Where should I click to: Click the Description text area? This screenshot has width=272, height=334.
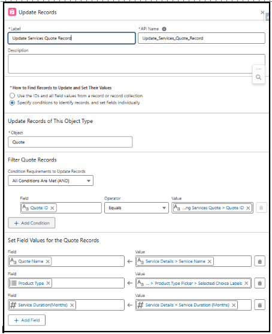(x=137, y=64)
